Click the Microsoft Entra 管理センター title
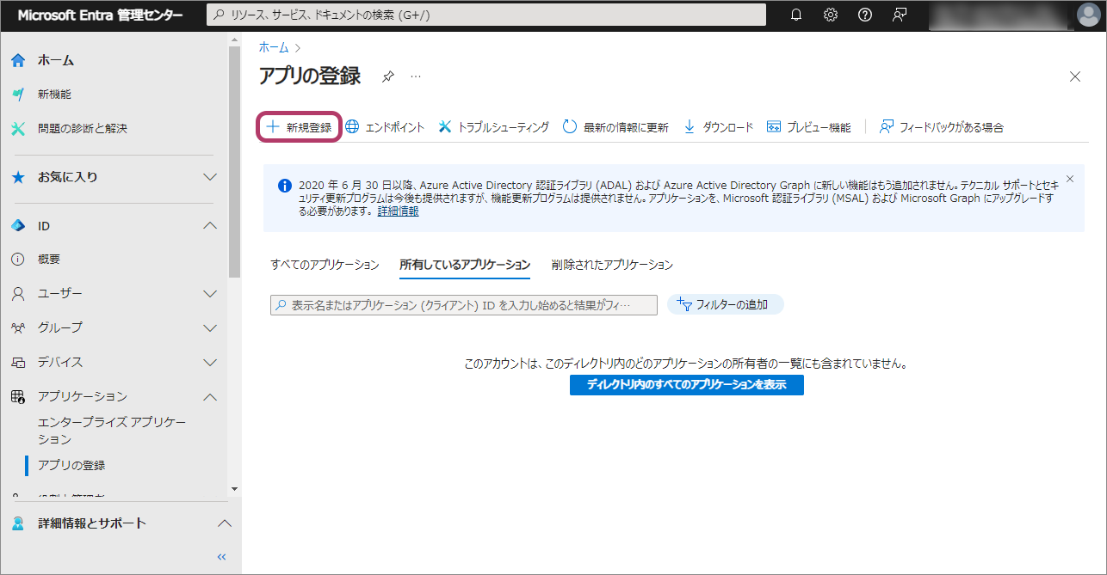 (x=100, y=15)
